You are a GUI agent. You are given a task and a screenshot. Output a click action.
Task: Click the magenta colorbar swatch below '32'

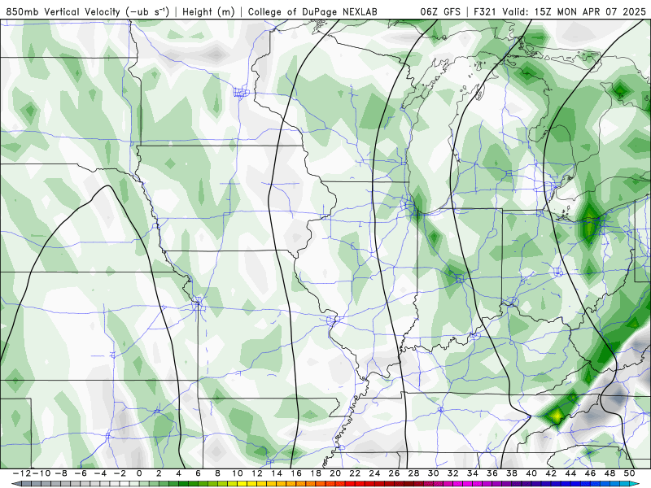[x=458, y=484]
